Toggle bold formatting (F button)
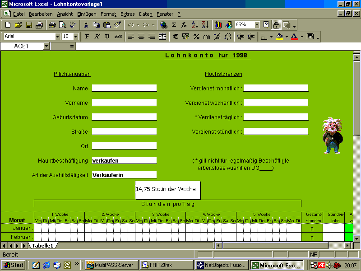Image resolution: width=361 pixels, height=271 pixels. click(x=87, y=37)
